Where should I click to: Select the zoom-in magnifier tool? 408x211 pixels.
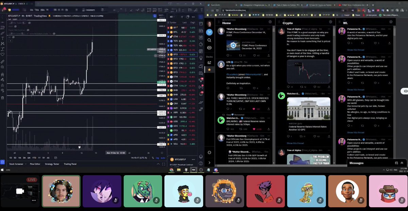click(2, 67)
